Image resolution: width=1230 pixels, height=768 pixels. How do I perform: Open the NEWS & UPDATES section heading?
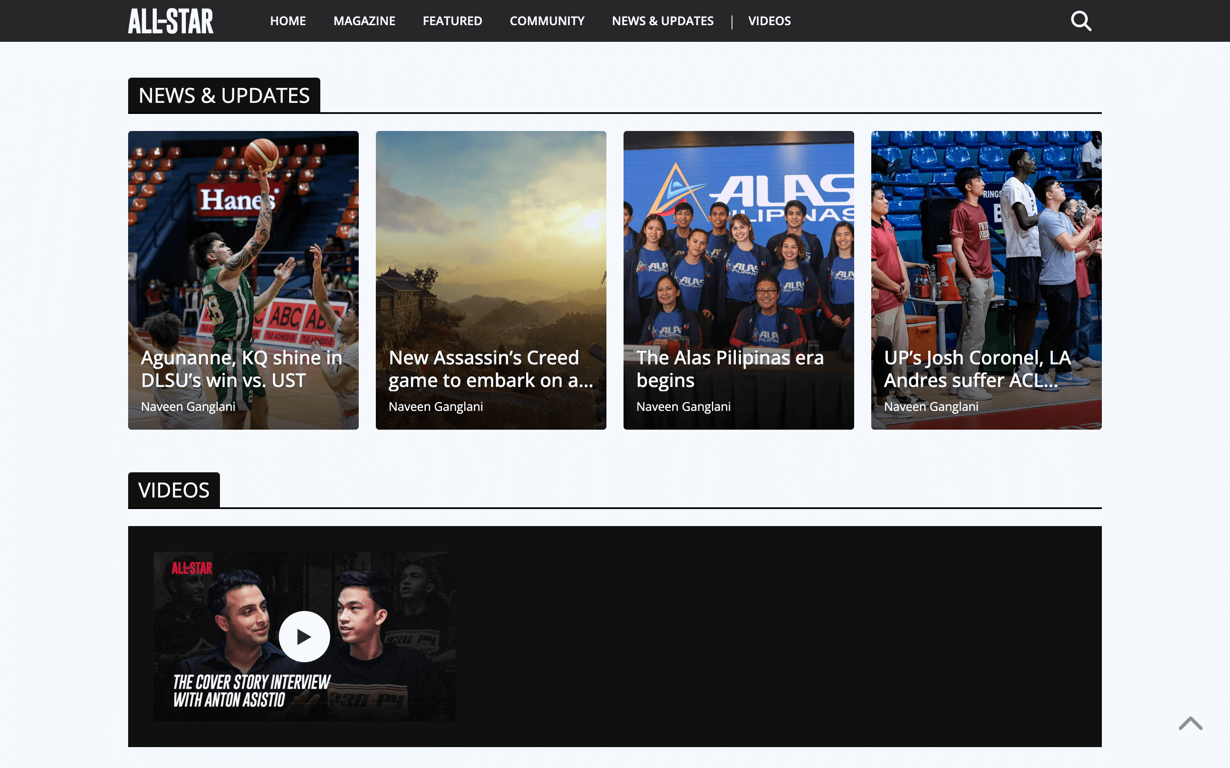click(x=224, y=96)
